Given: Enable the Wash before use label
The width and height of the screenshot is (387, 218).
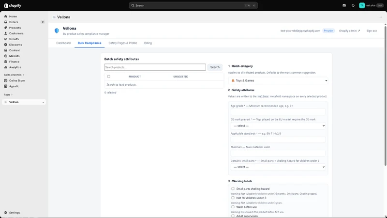Looking at the screenshot, I should click(233, 207).
